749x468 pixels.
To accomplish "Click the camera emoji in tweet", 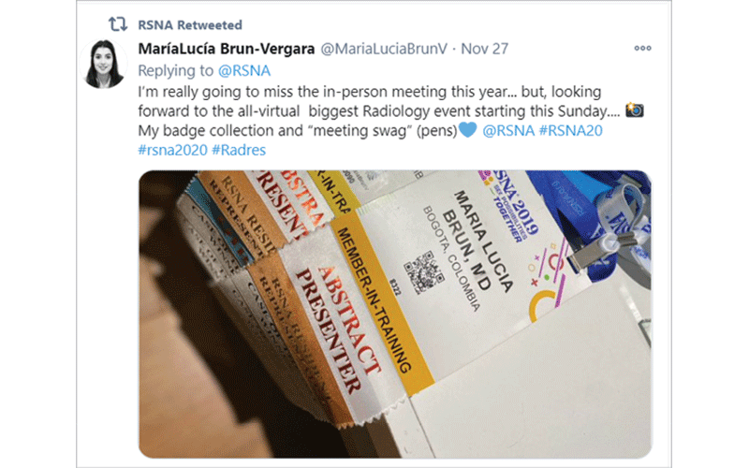I will (x=635, y=110).
